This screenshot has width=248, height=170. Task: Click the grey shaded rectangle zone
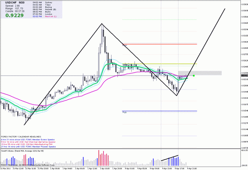tap(200, 73)
